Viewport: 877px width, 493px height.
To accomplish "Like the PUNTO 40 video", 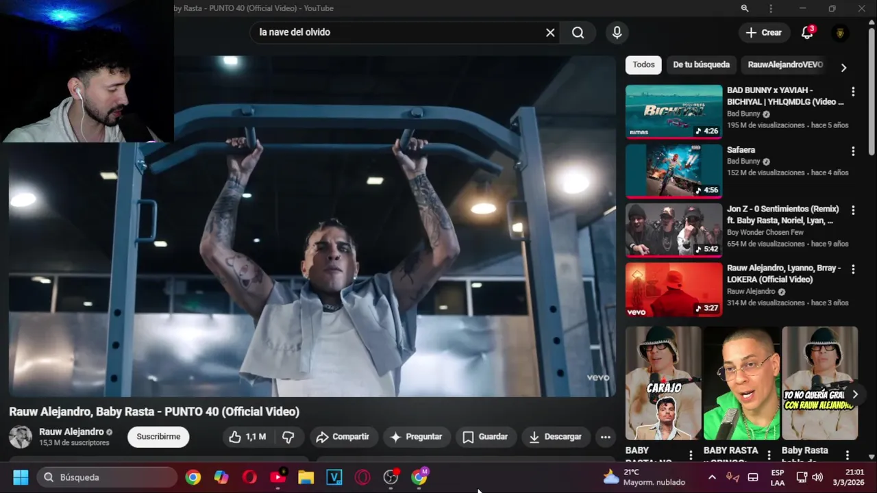I will coord(247,436).
